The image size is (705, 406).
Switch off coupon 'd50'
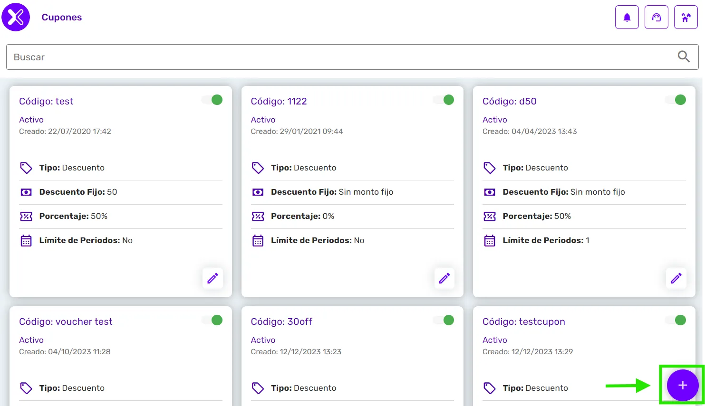[676, 100]
